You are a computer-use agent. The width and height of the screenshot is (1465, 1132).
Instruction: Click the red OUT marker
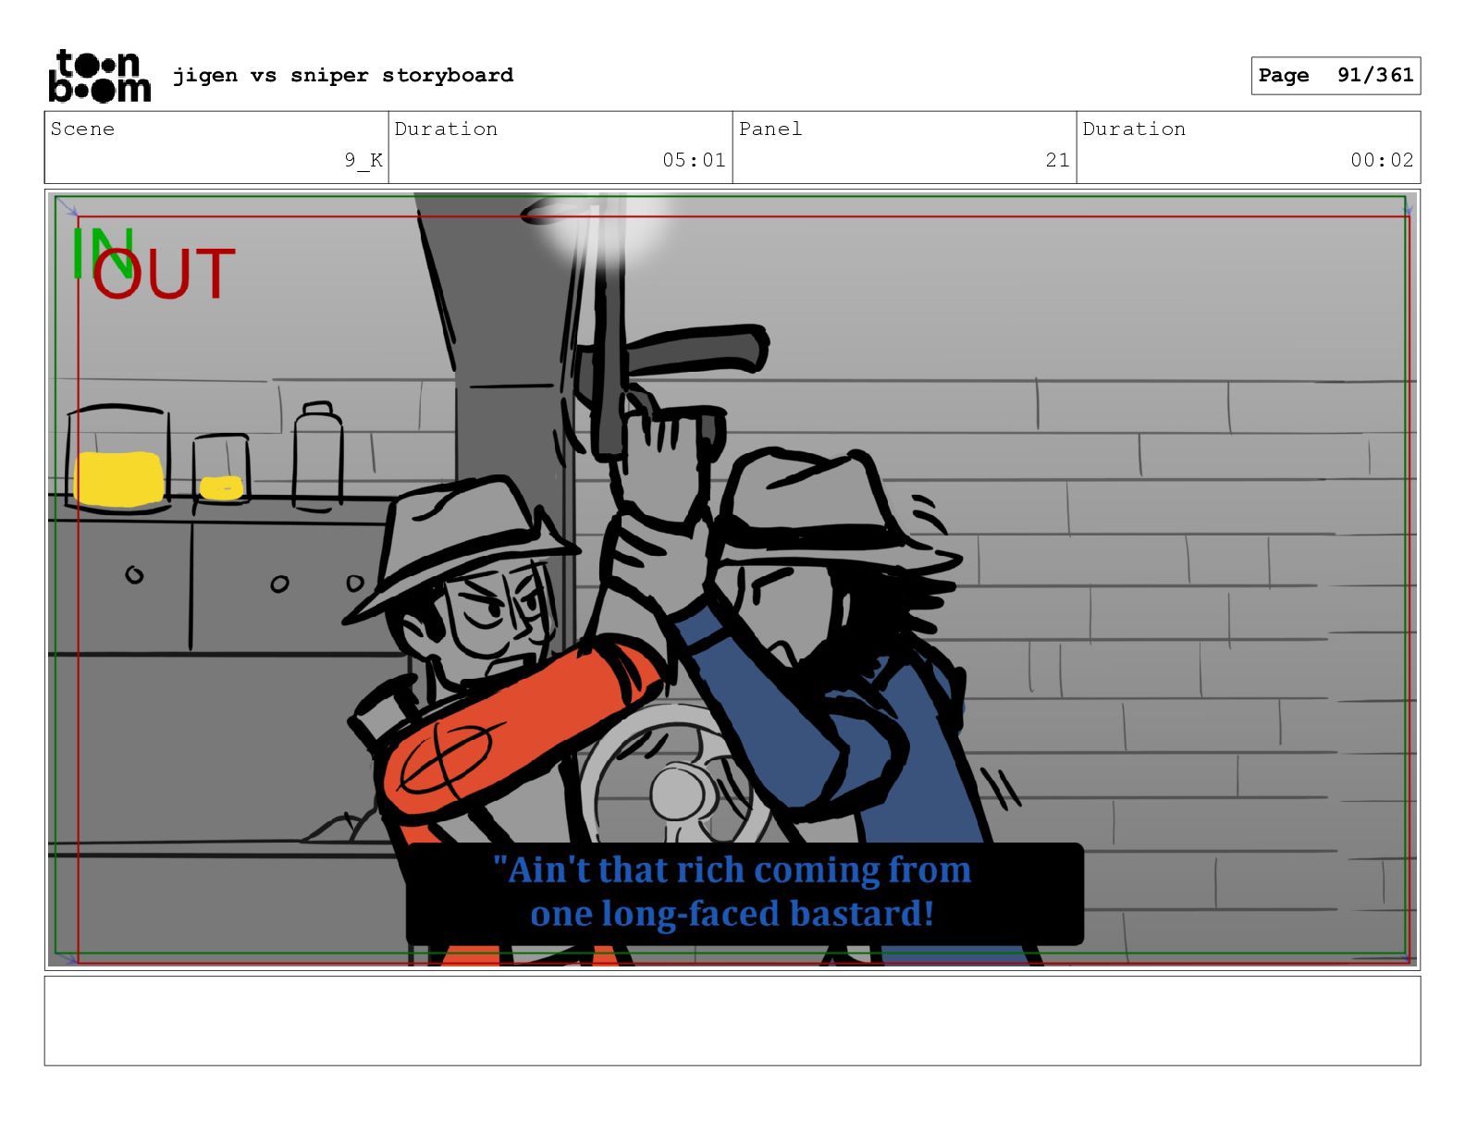[x=164, y=274]
